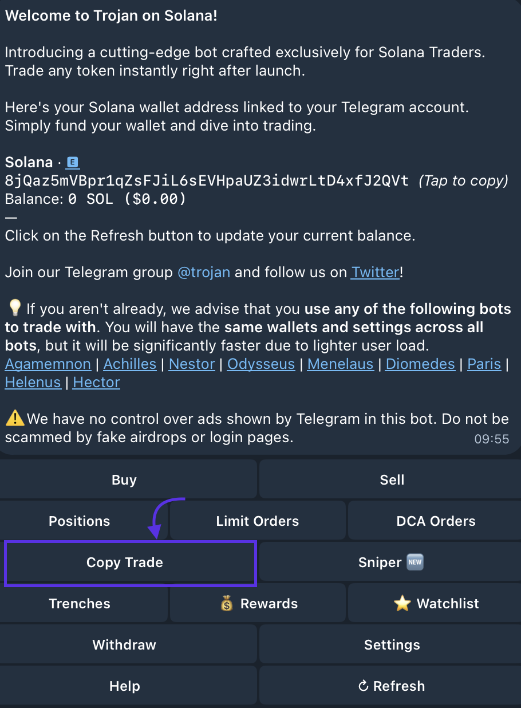Click the Buy button

tap(124, 480)
